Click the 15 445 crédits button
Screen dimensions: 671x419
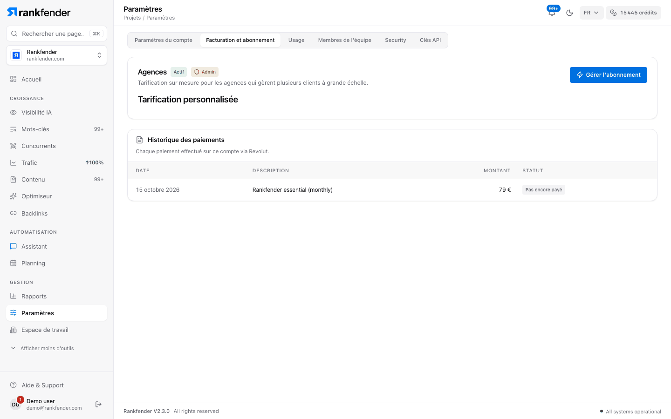[633, 13]
